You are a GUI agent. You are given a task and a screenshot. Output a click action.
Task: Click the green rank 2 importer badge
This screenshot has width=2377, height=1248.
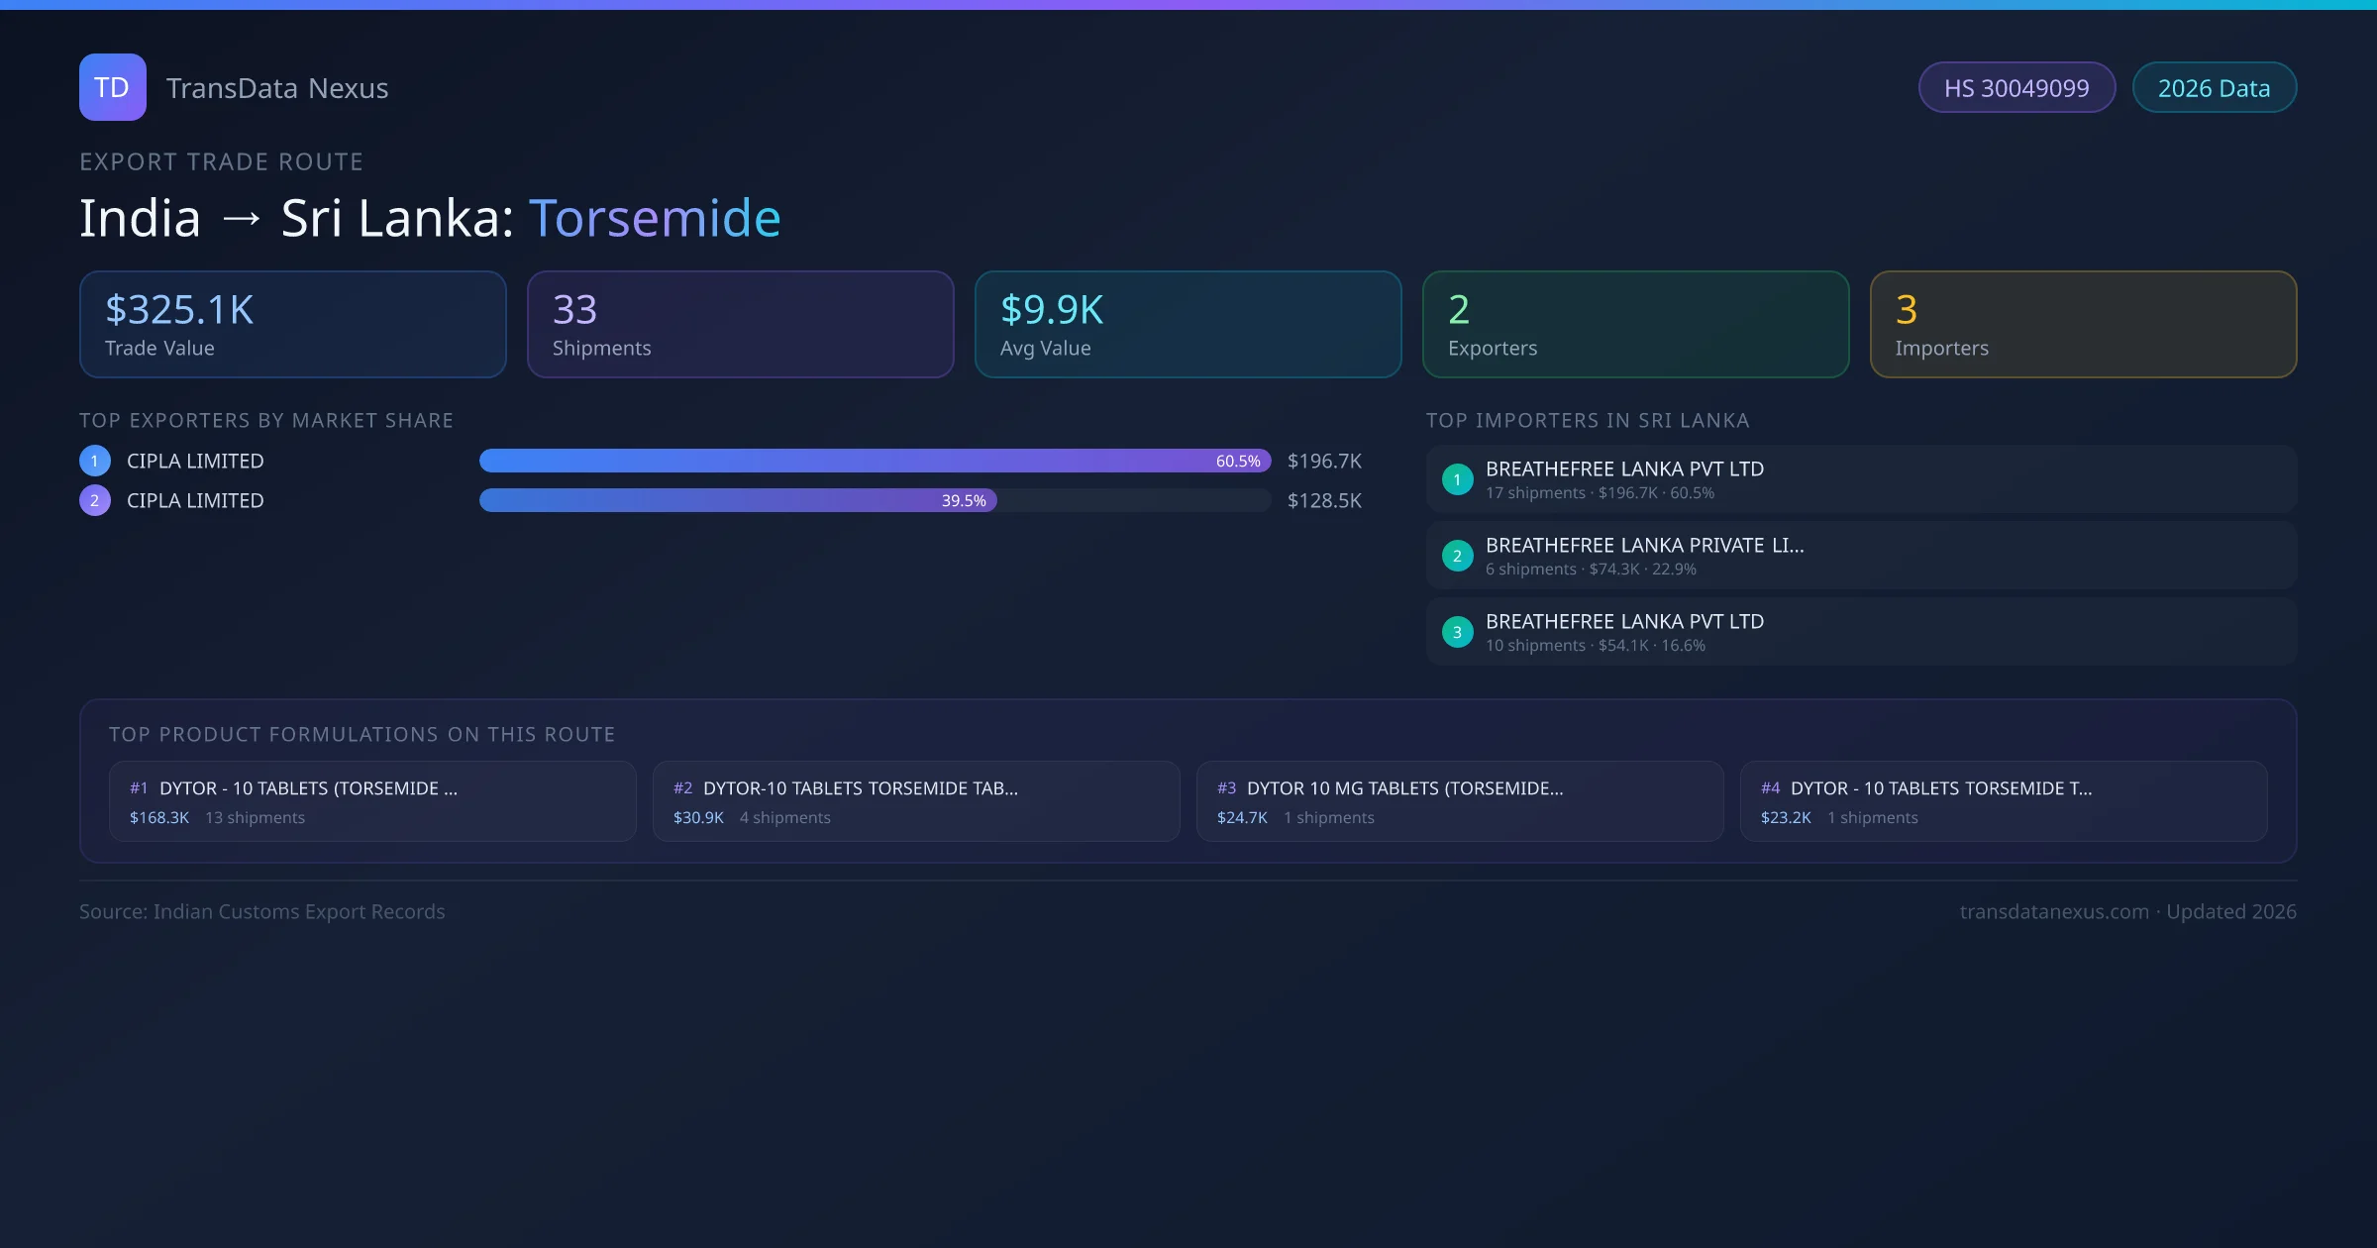pyautogui.click(x=1457, y=556)
